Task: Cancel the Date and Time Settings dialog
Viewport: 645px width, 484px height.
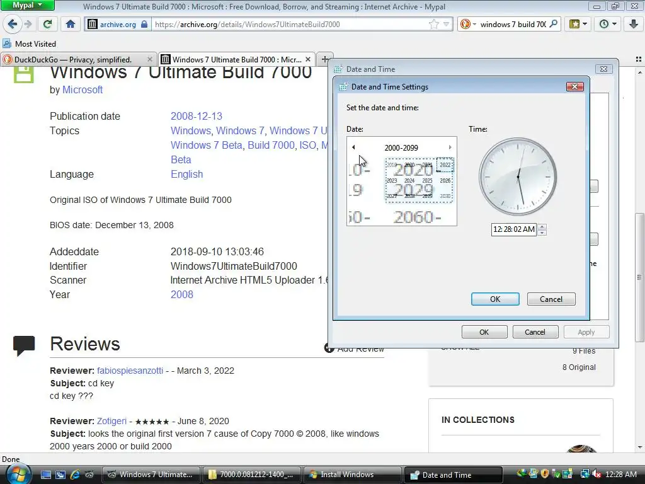Action: coord(551,299)
